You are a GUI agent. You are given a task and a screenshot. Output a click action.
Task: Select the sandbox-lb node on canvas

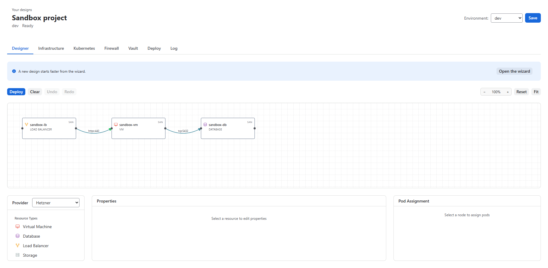click(49, 128)
